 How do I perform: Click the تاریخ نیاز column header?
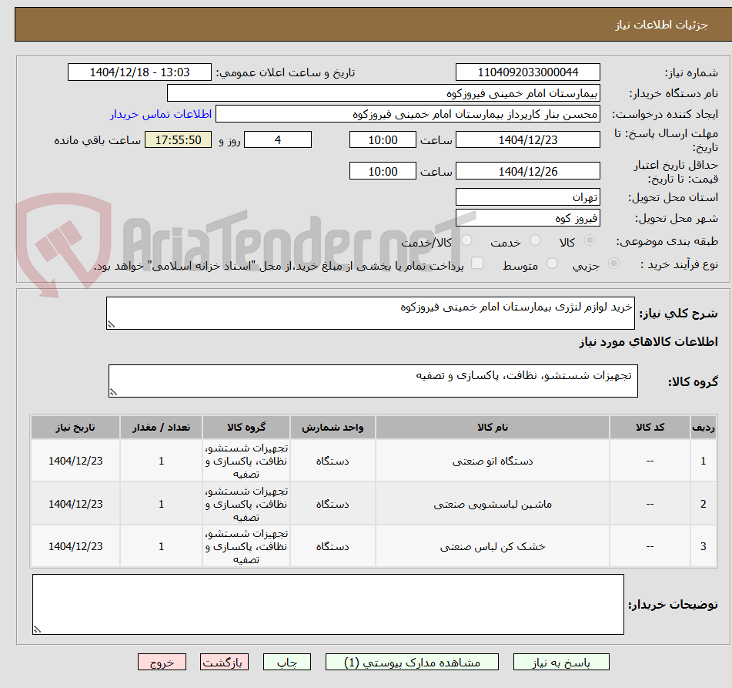pos(75,427)
